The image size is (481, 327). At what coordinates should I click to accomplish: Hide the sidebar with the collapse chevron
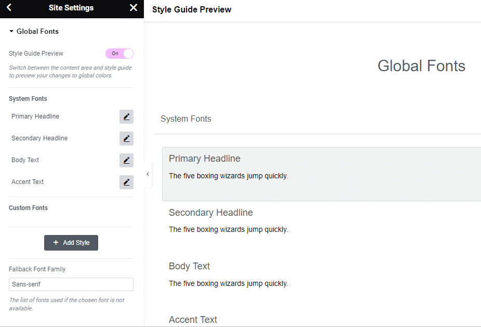pos(148,174)
